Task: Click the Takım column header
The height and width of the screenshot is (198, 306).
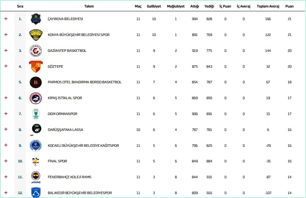Action: (89, 6)
